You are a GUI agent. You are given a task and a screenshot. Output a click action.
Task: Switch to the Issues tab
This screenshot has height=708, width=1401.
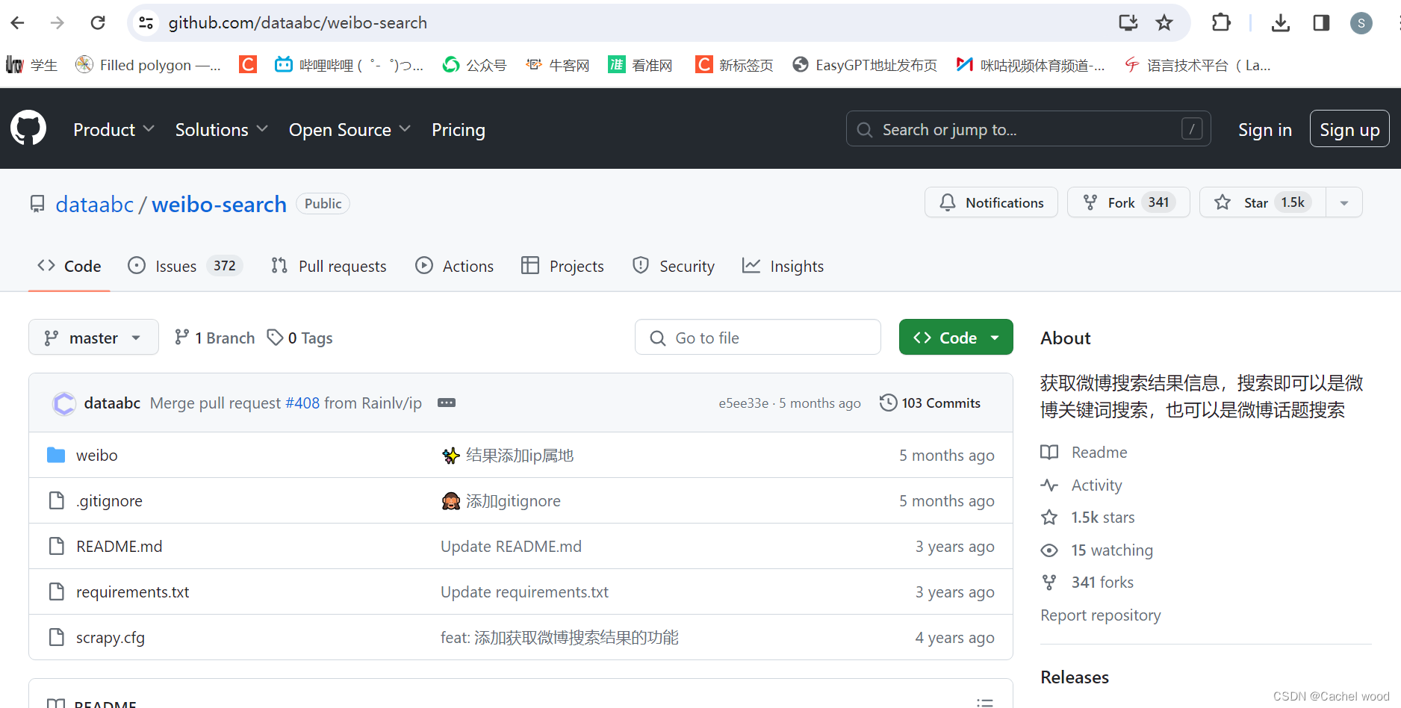tap(185, 266)
